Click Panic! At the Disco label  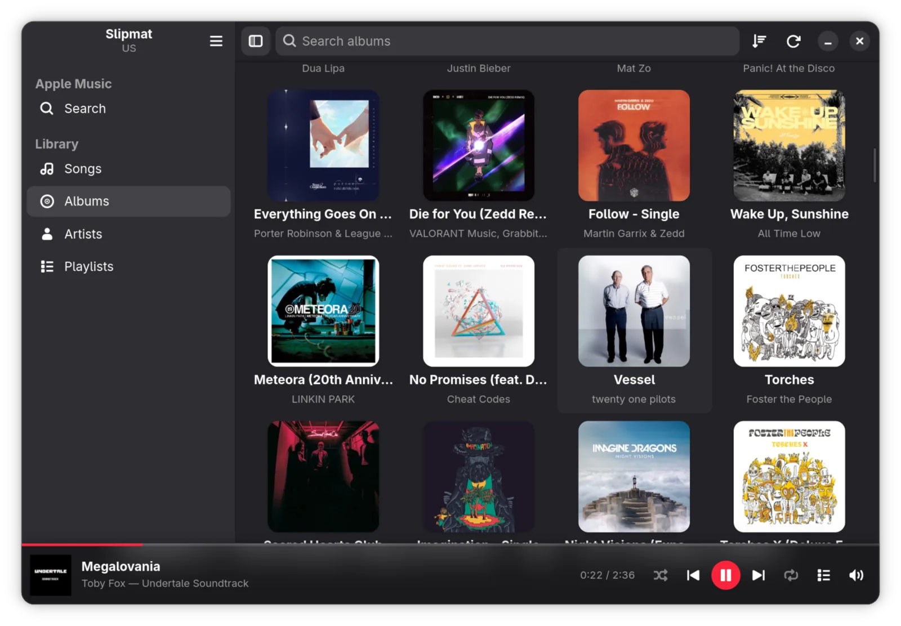coord(790,68)
